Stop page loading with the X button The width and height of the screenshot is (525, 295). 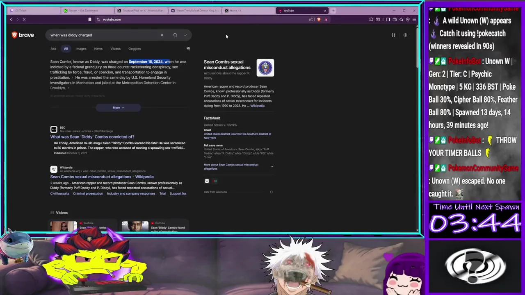coord(24,19)
